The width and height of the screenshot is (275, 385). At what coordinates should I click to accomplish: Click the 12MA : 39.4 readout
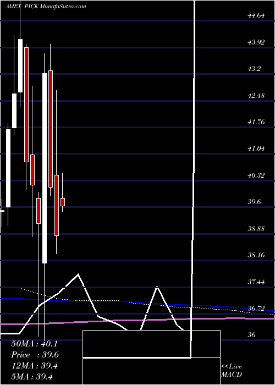[34, 366]
